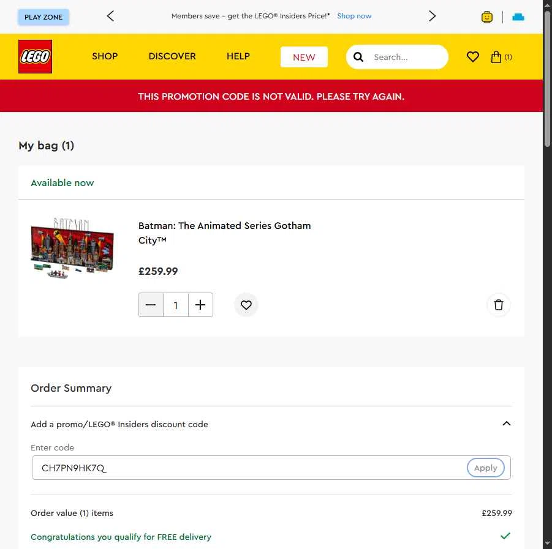Viewport: 552px width, 549px height.
Task: Open the shopping bag icon
Action: point(496,57)
